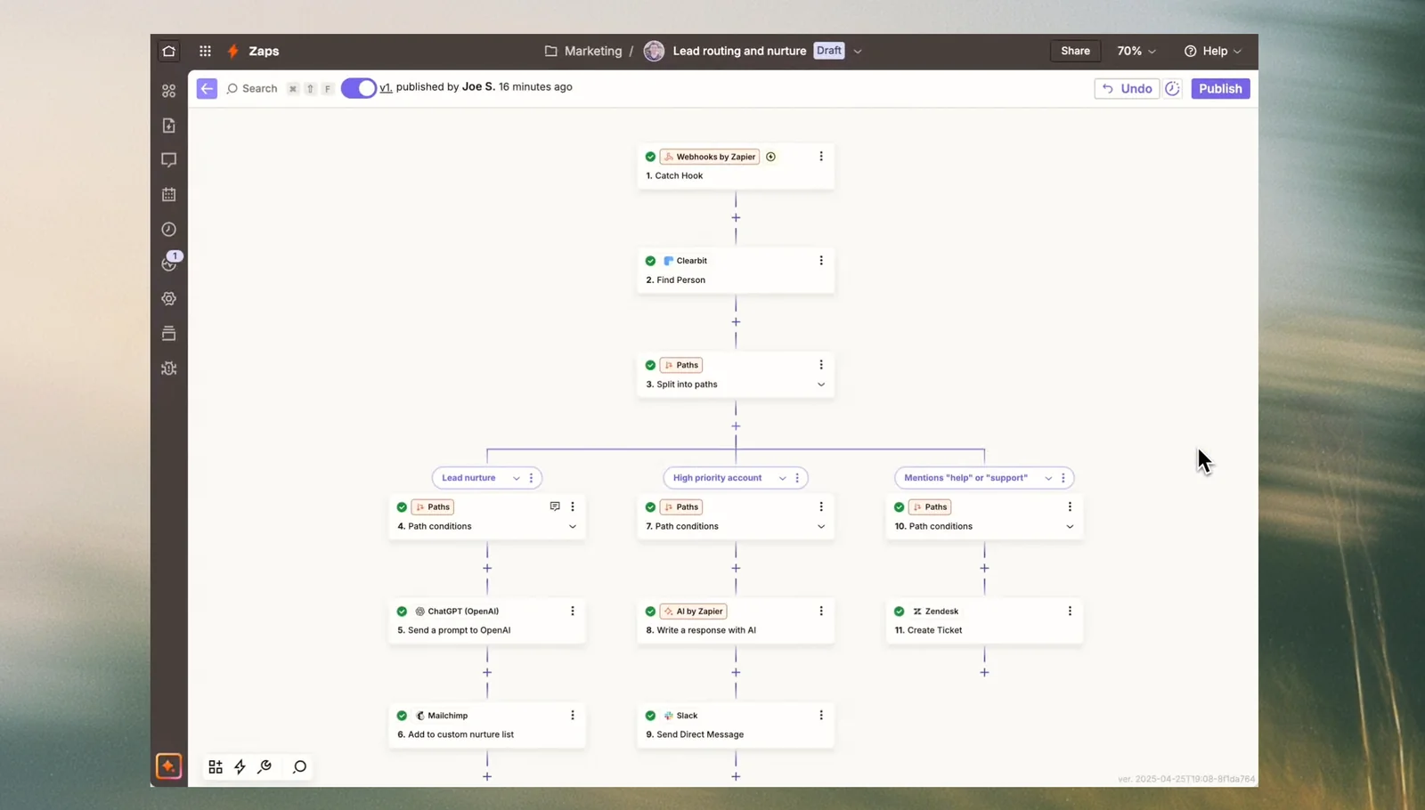Click the back arrow button
1425x810 pixels.
coord(207,88)
